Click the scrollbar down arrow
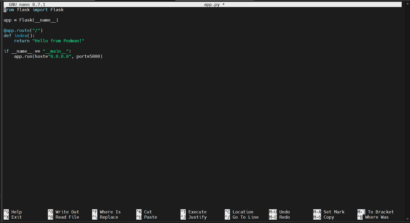The width and height of the screenshot is (410, 223). coord(407,219)
